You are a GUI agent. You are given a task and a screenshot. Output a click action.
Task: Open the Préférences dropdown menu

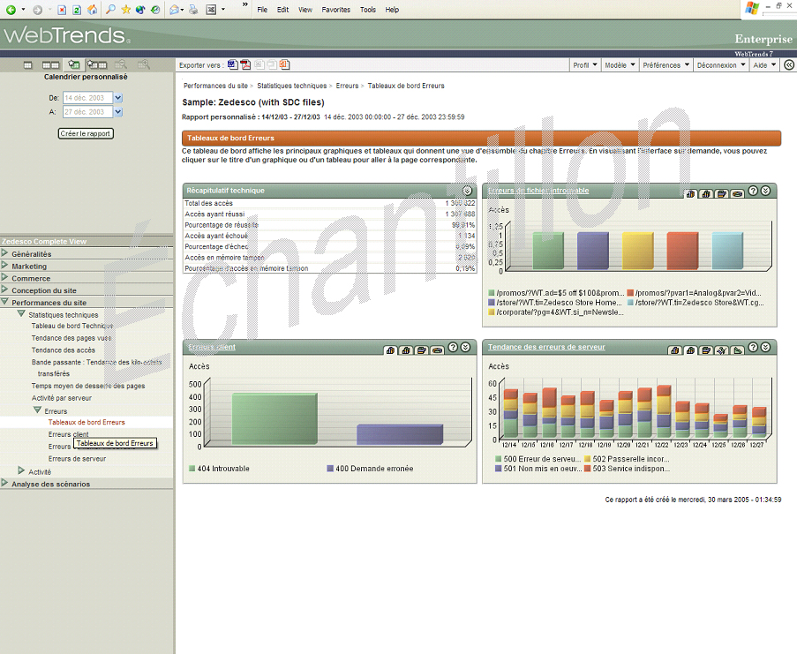click(x=665, y=64)
